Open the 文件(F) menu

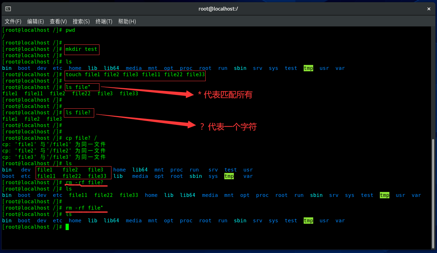[13, 22]
